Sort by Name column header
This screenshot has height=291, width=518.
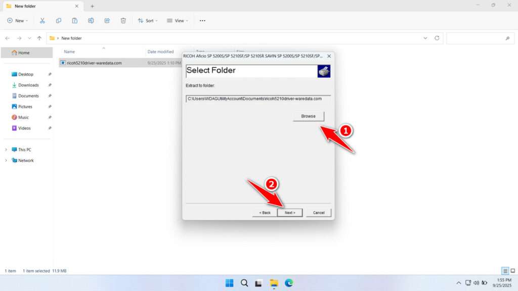click(69, 52)
